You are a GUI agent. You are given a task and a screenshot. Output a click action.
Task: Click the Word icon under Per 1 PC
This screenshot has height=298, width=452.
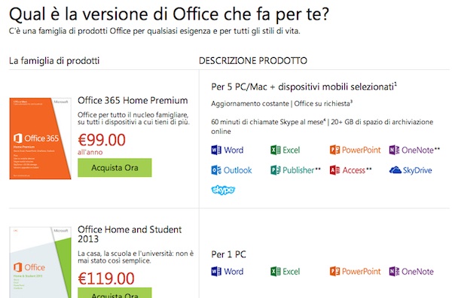coord(216,272)
